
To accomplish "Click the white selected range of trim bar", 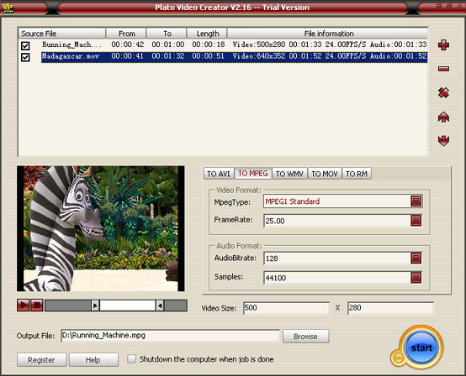I will (128, 305).
